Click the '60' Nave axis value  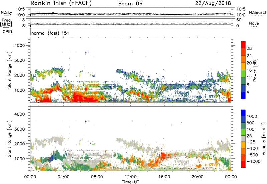pos(239,20)
